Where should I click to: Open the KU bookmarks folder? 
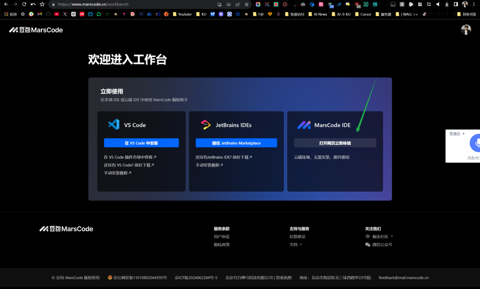201,14
